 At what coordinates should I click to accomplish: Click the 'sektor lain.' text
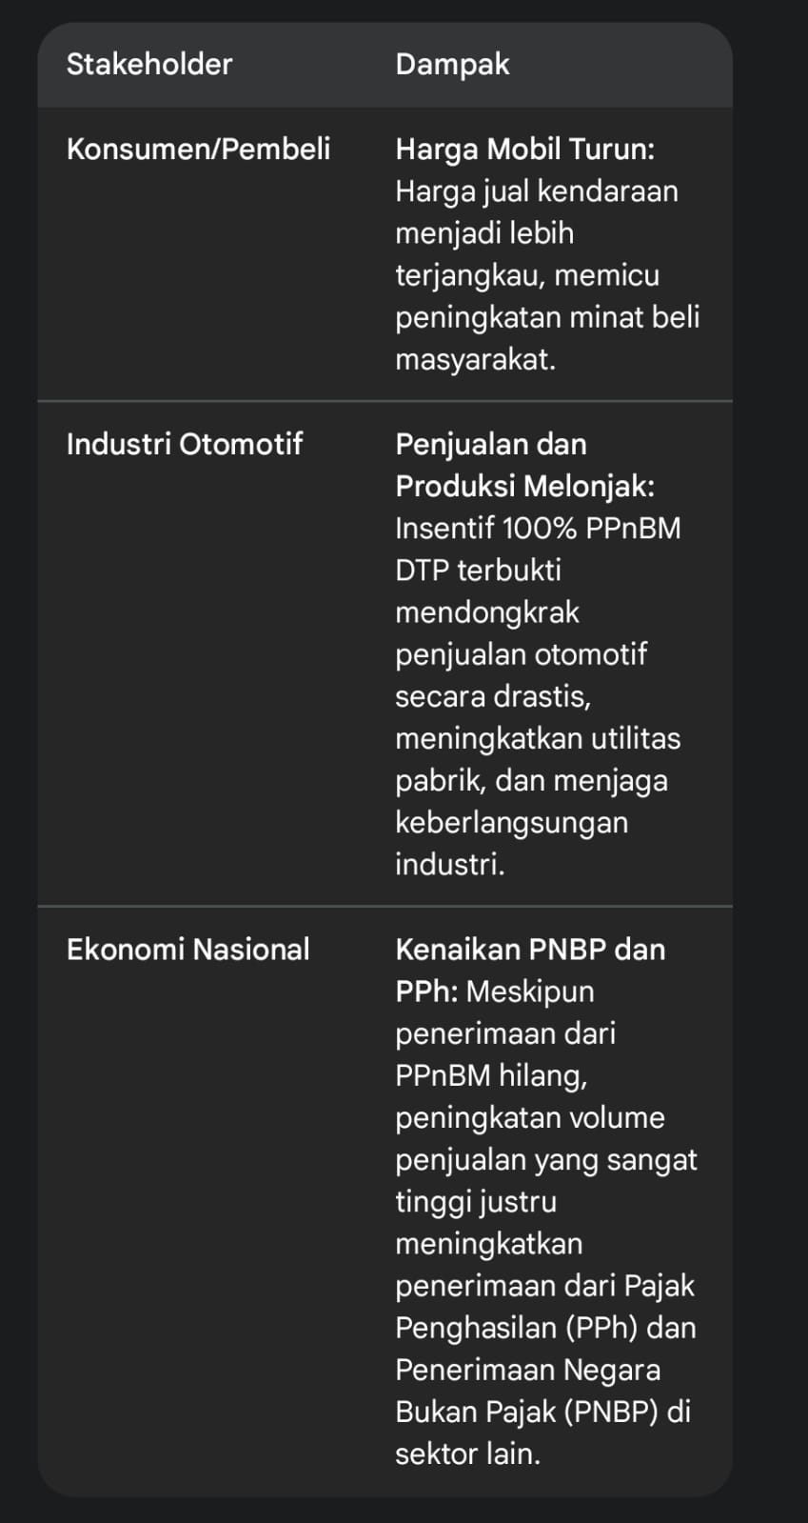[x=467, y=1453]
